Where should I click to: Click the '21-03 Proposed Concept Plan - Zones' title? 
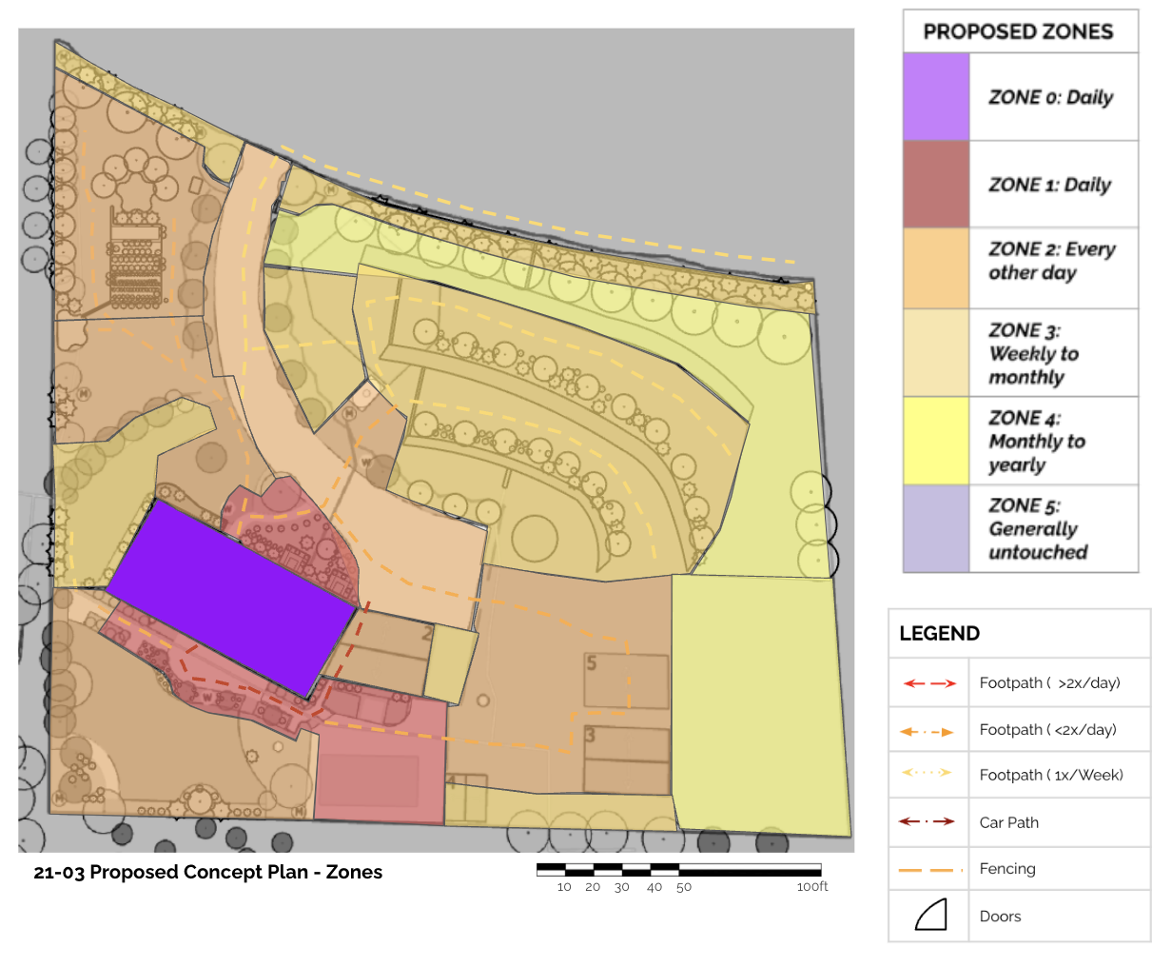pos(207,872)
